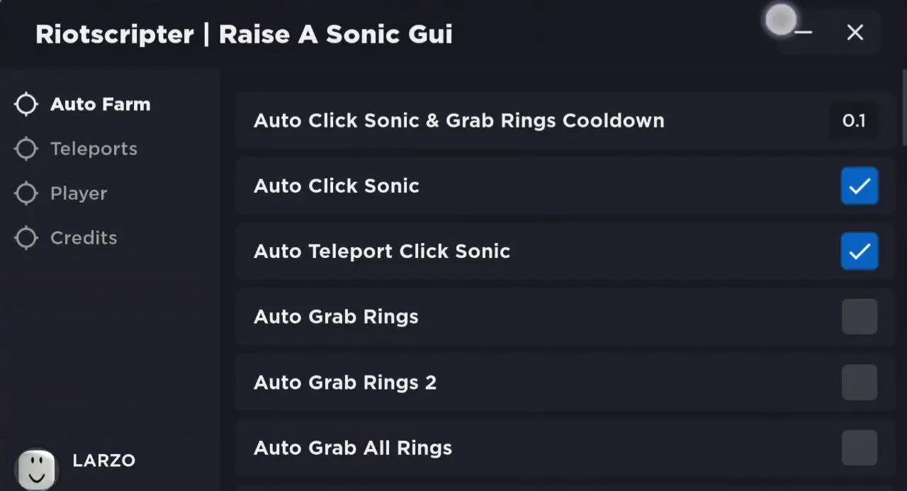Minimize the Riotscripter GUI window
Screen dimensions: 907x491
coord(803,33)
